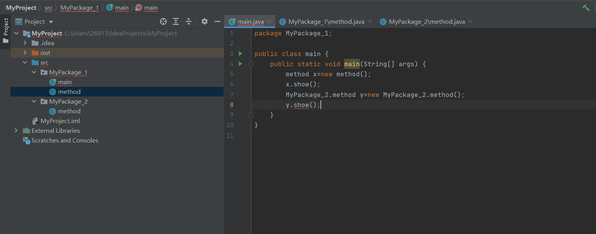Collapse the MyPackage_1 package
This screenshot has width=596, height=234.
pyautogui.click(x=34, y=72)
